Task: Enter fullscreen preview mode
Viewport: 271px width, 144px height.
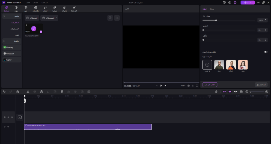Action: click(197, 86)
